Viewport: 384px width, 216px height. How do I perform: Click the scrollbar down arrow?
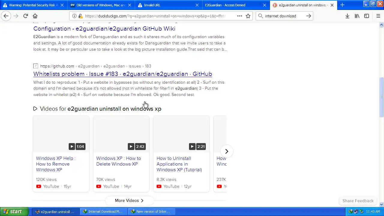(382, 205)
